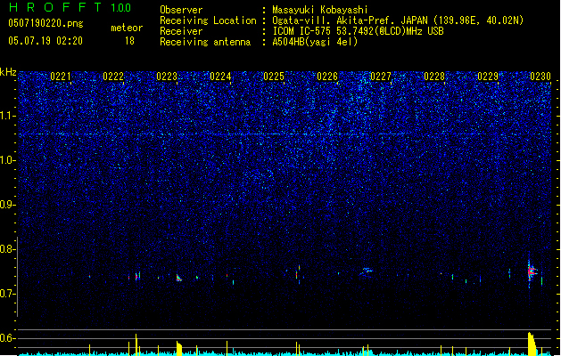Click the tall yellow intensity bar under 0230
561x356 pixels.
[x=532, y=344]
